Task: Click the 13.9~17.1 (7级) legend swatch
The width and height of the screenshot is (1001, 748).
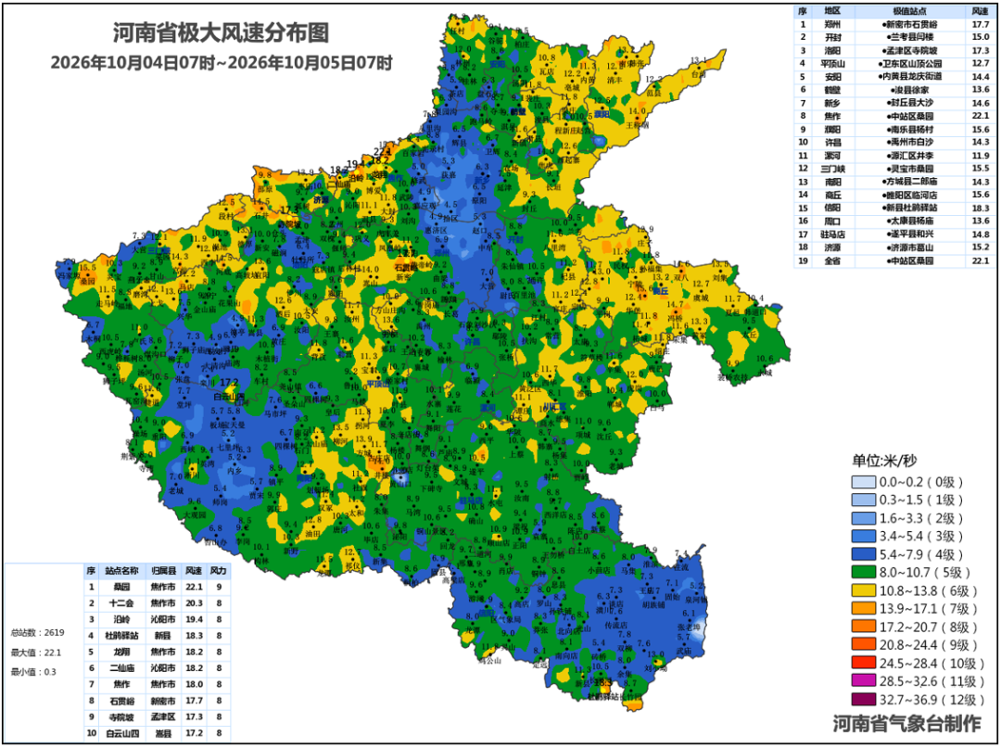Action: point(863,609)
